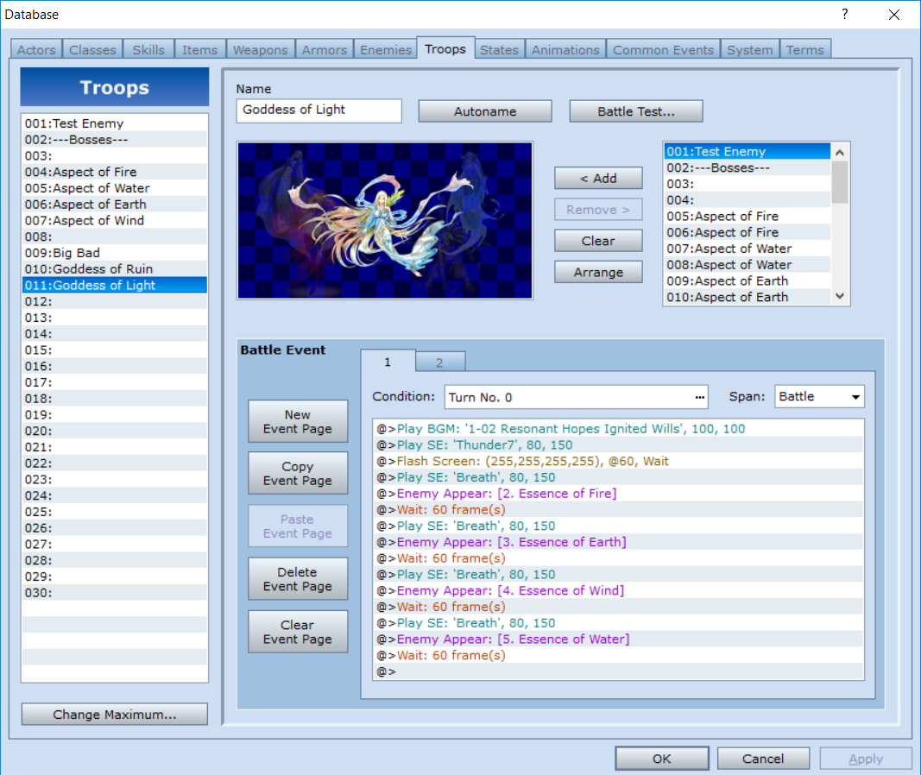Open the Animations tab
The height and width of the screenshot is (775, 921).
(565, 50)
